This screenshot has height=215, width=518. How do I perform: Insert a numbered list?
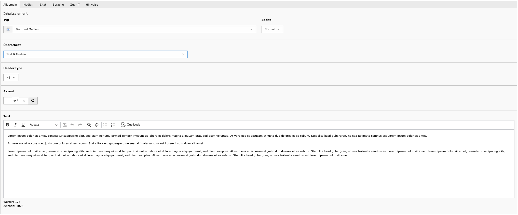113,125
